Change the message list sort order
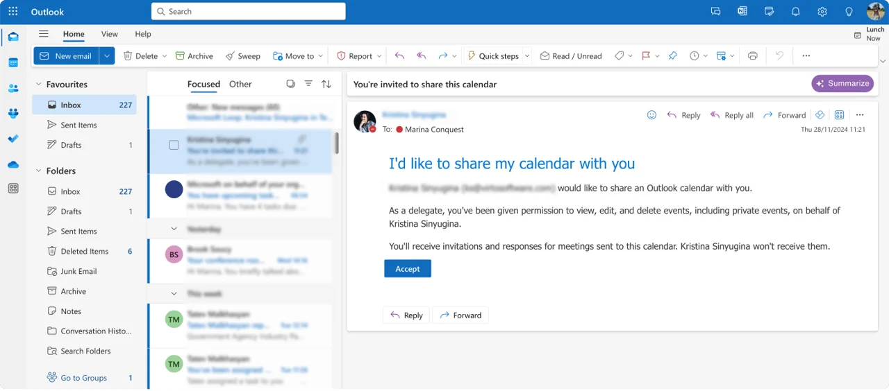This screenshot has height=391, width=889. tap(326, 84)
